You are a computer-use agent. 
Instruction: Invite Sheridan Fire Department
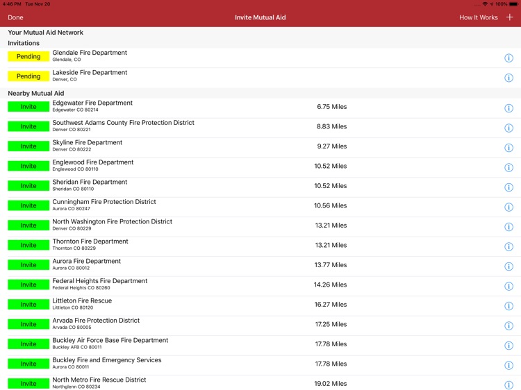pos(28,186)
